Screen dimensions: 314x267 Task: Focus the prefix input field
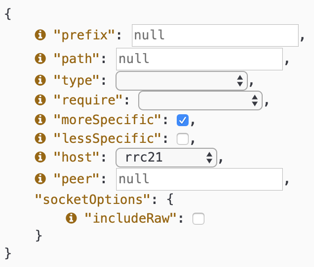pos(215,35)
